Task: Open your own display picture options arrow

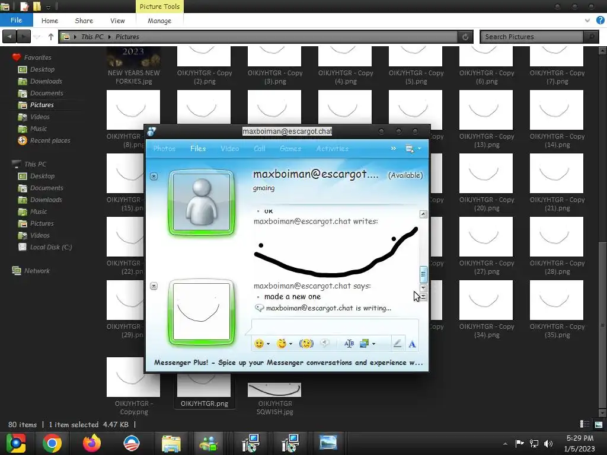Action: click(154, 286)
